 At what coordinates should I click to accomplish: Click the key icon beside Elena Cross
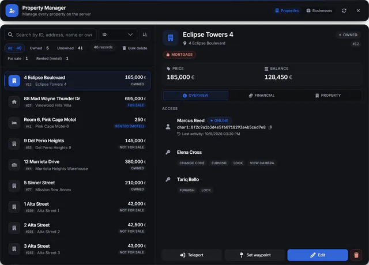168,152
